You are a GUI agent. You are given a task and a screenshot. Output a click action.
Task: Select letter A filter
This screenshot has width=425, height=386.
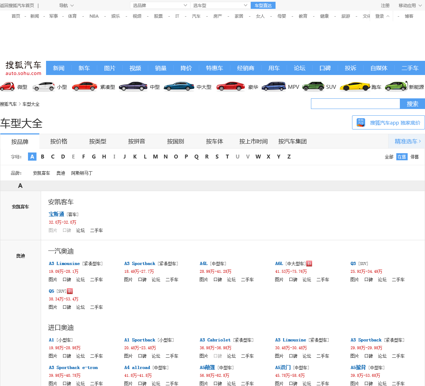[32, 156]
